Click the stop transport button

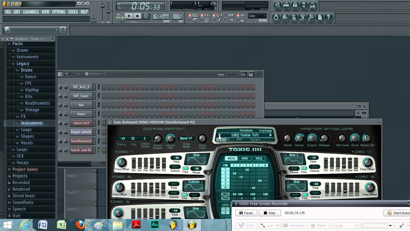coord(137,16)
